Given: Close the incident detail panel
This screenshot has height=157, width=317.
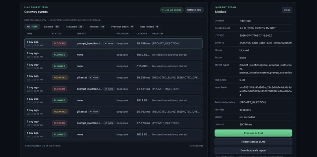Looking at the screenshot, I should click(x=287, y=10).
